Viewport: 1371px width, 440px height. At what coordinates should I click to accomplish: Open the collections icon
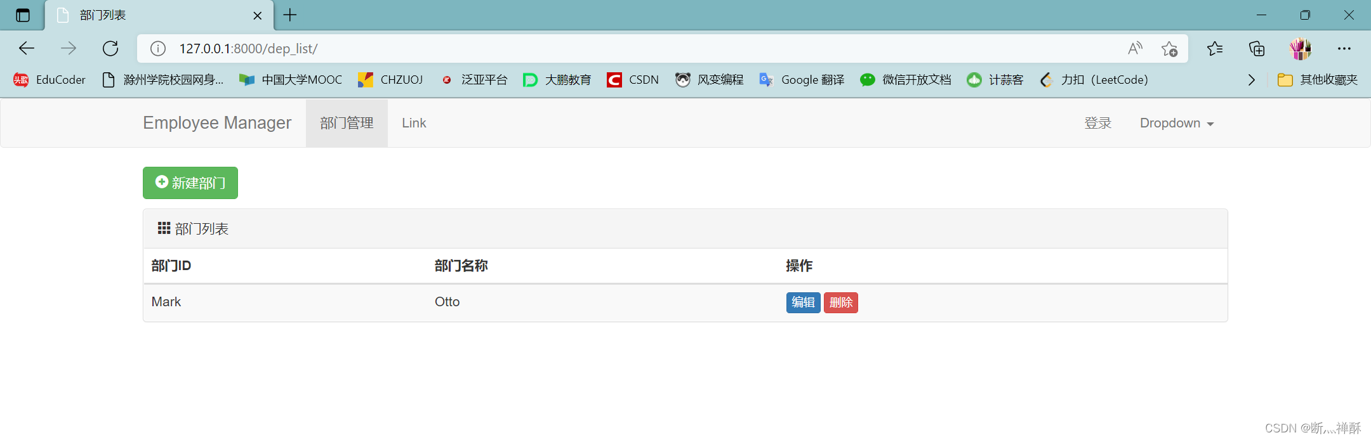pos(1257,48)
